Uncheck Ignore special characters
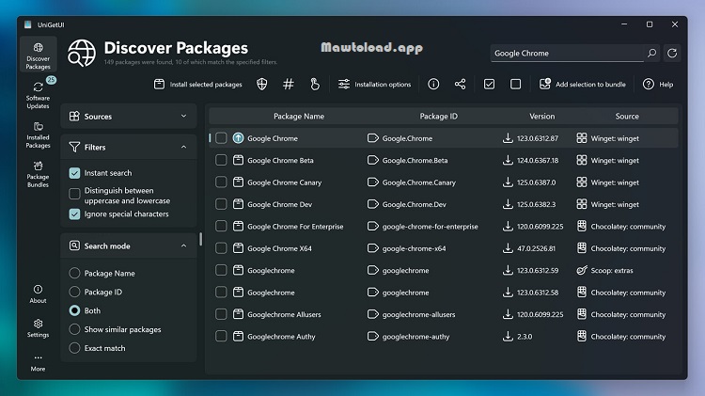The width and height of the screenshot is (705, 396). (x=74, y=214)
